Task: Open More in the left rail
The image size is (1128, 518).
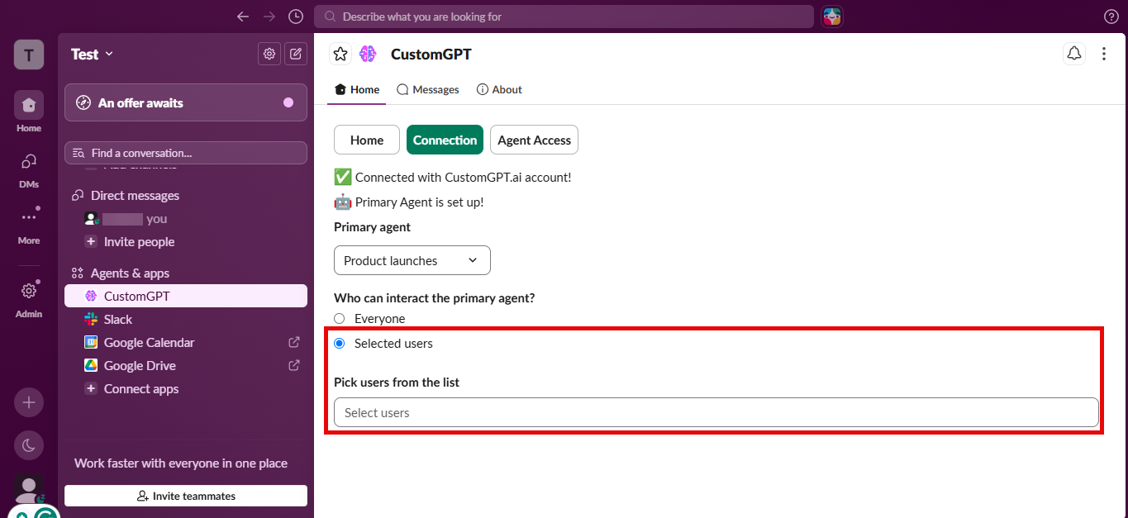Action: point(29,224)
